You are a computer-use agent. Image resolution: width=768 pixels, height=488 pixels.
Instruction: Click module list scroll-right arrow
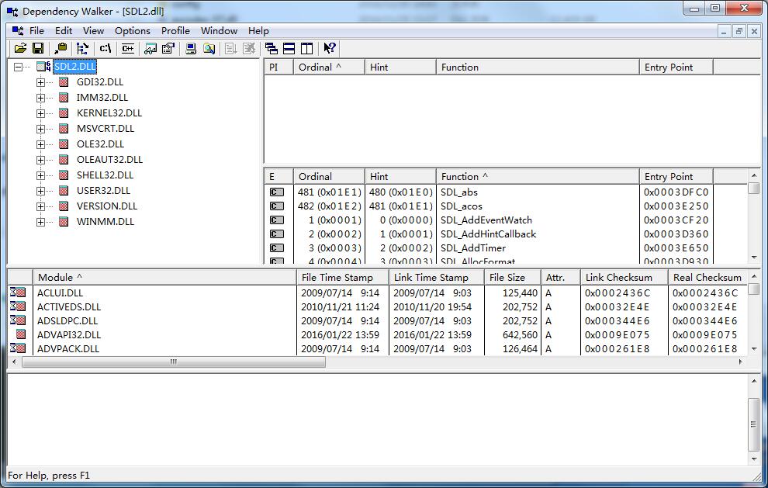click(x=740, y=362)
